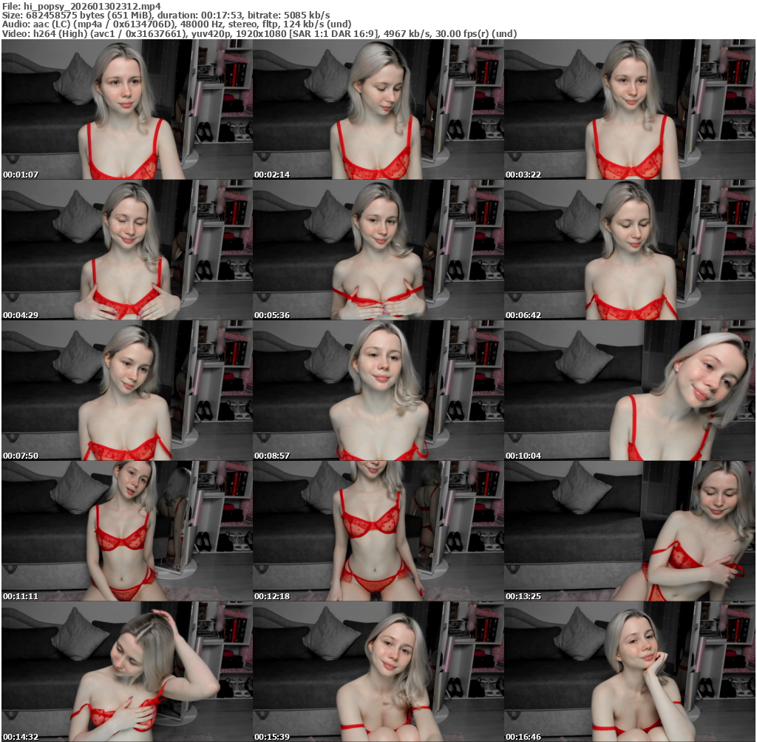Click the thumbnail at 00:04:29
This screenshot has height=742, width=757.
[x=127, y=250]
